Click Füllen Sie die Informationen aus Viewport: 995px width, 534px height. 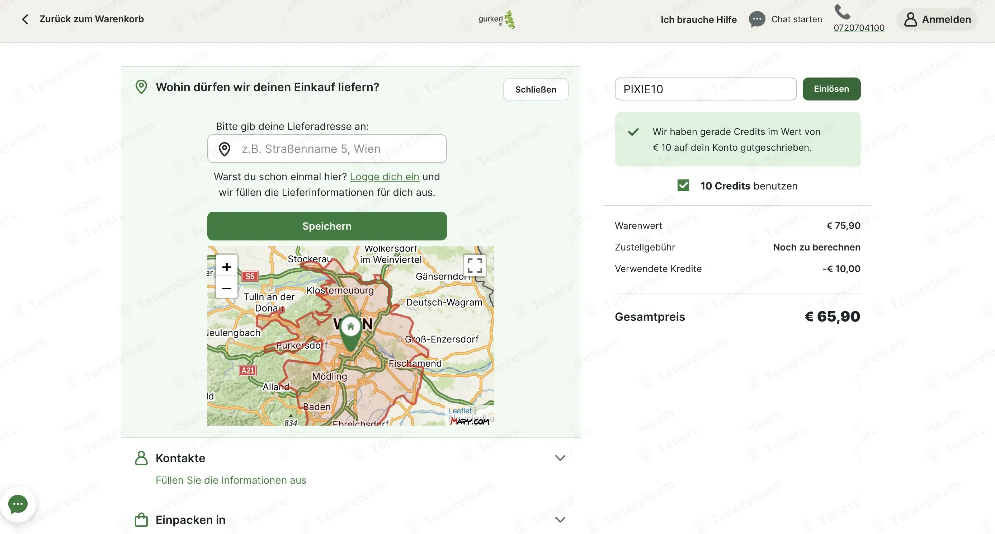click(x=231, y=480)
